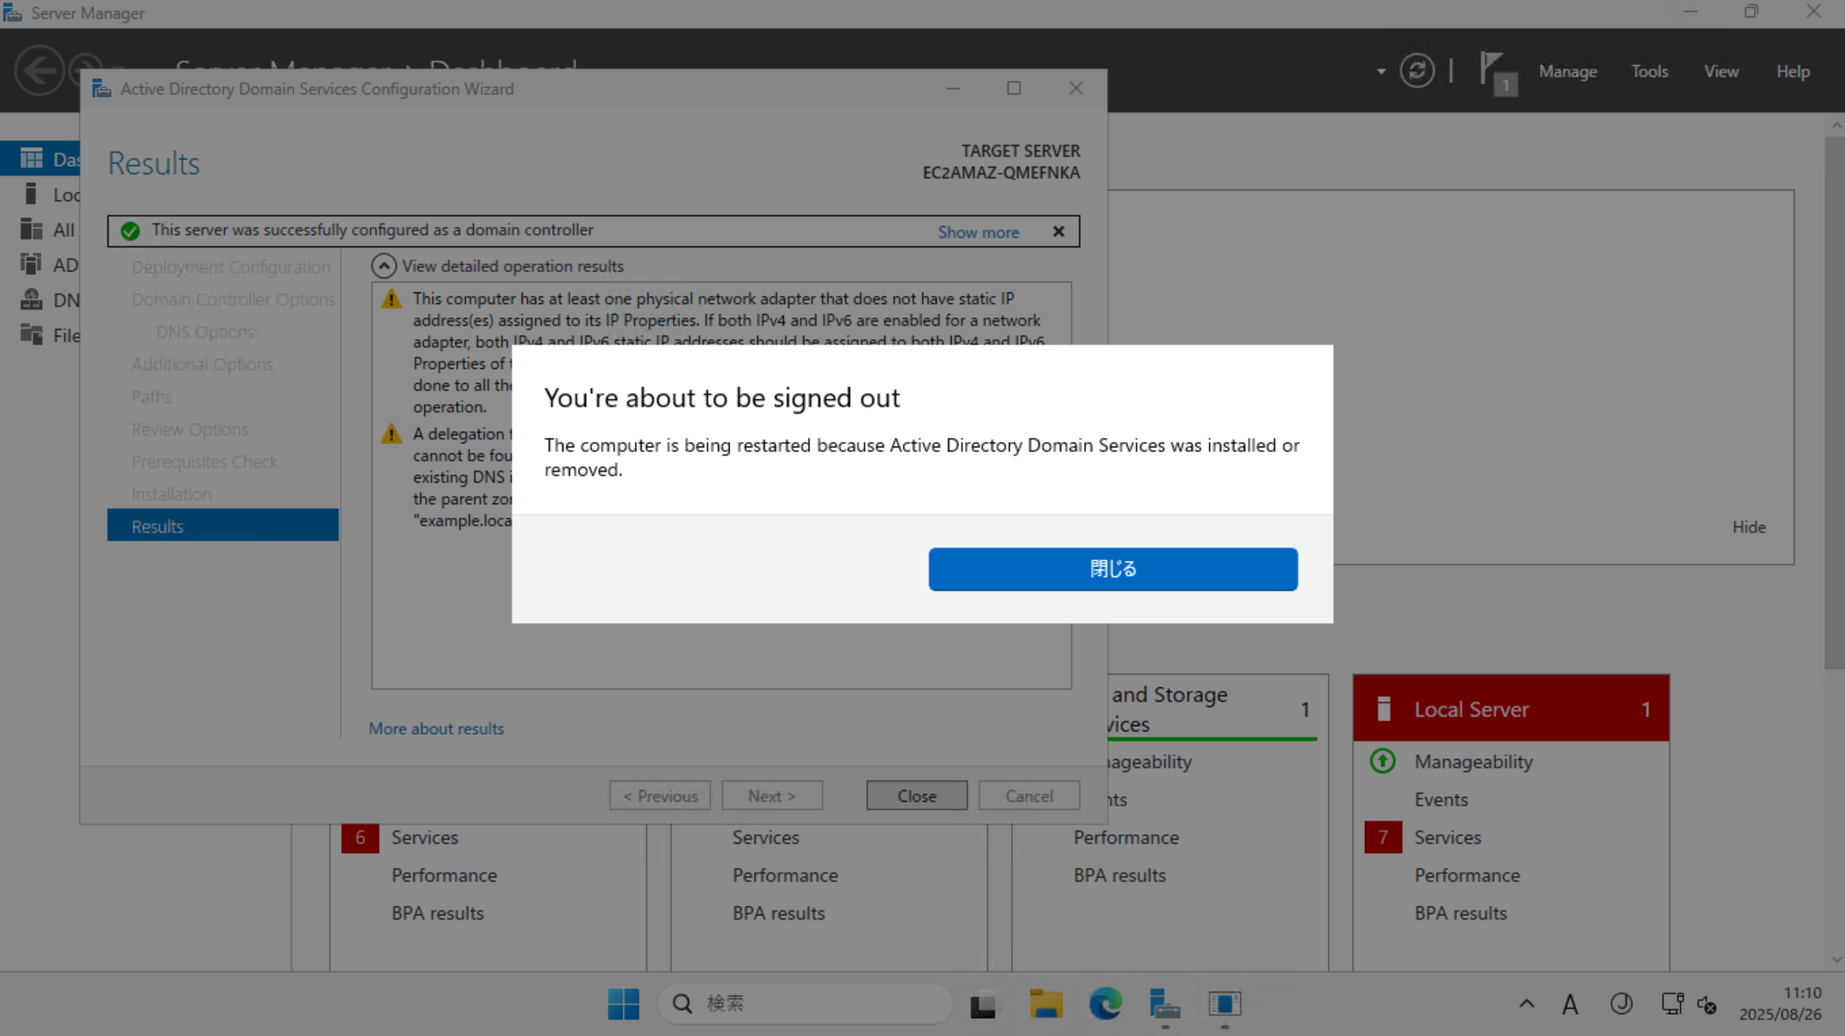This screenshot has width=1845, height=1036.
Task: Show hidden tray icons chevron
Action: coord(1526,1004)
